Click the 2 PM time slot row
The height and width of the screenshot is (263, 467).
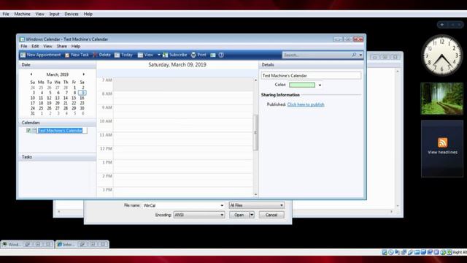[x=183, y=180]
